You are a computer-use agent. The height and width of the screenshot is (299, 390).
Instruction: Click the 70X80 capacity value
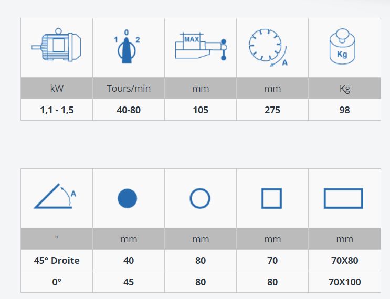tap(344, 260)
